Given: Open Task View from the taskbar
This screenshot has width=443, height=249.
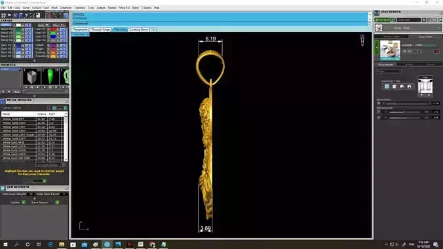Looking at the screenshot, I should click(39, 244).
